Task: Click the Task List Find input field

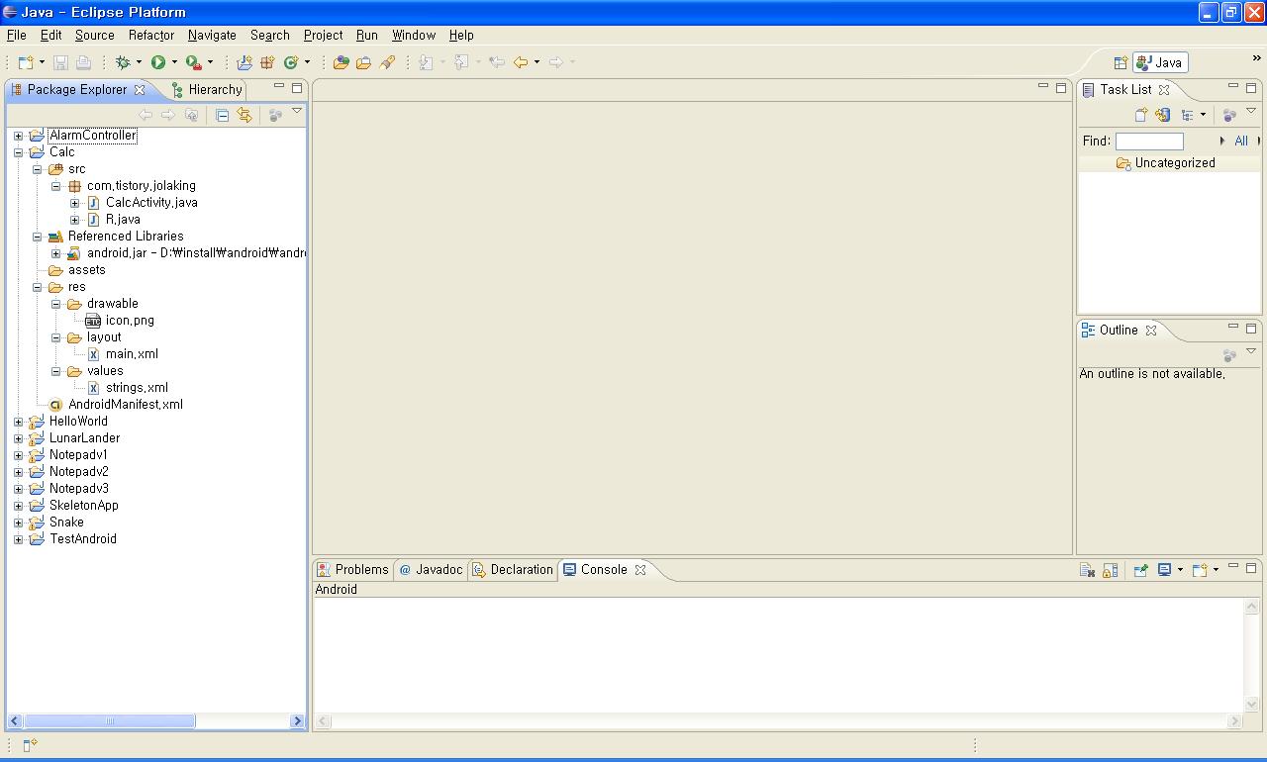Action: click(1149, 142)
